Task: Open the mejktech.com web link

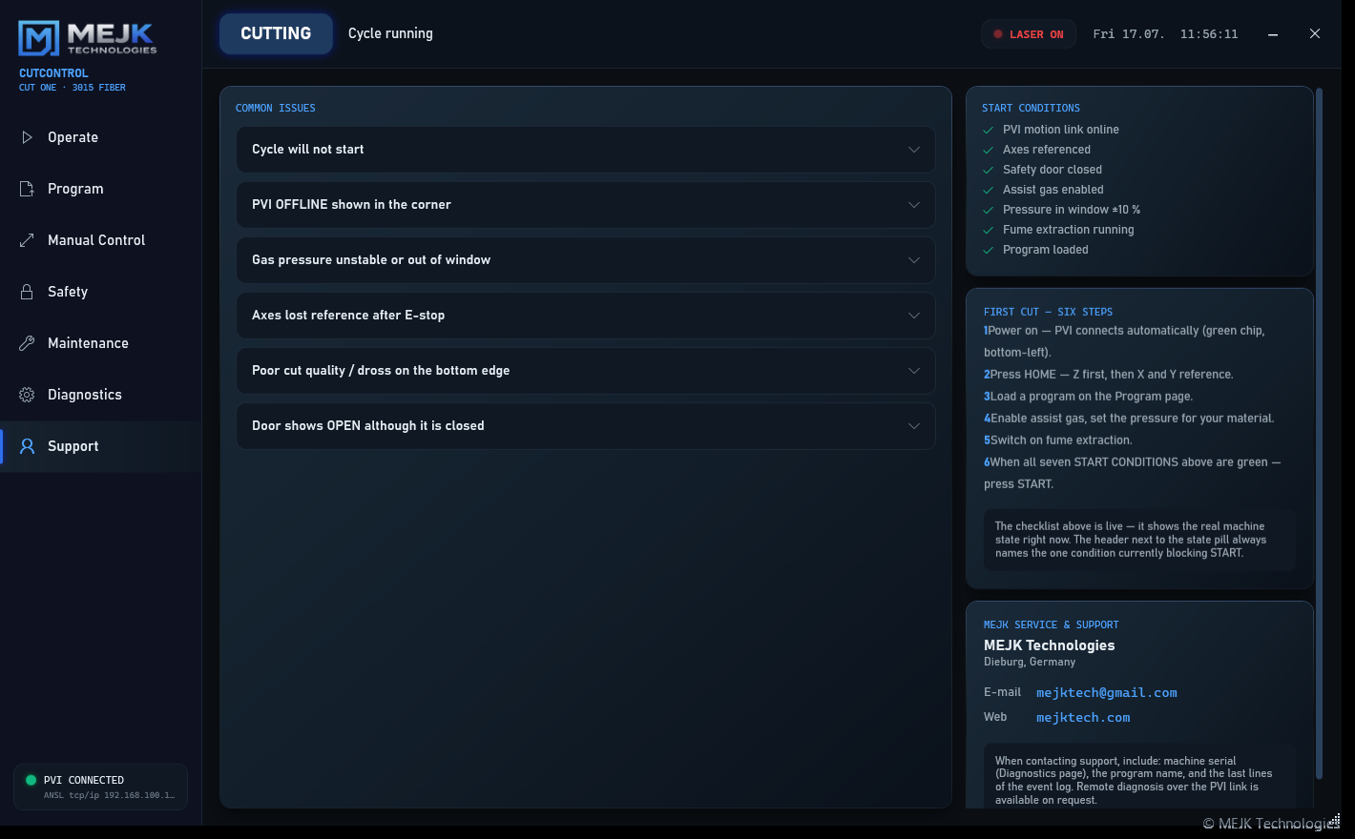Action: tap(1083, 718)
